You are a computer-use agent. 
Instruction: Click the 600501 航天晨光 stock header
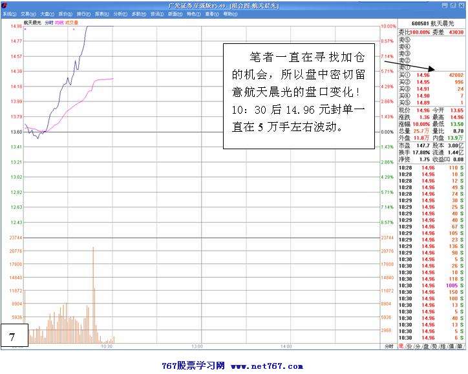click(x=431, y=24)
